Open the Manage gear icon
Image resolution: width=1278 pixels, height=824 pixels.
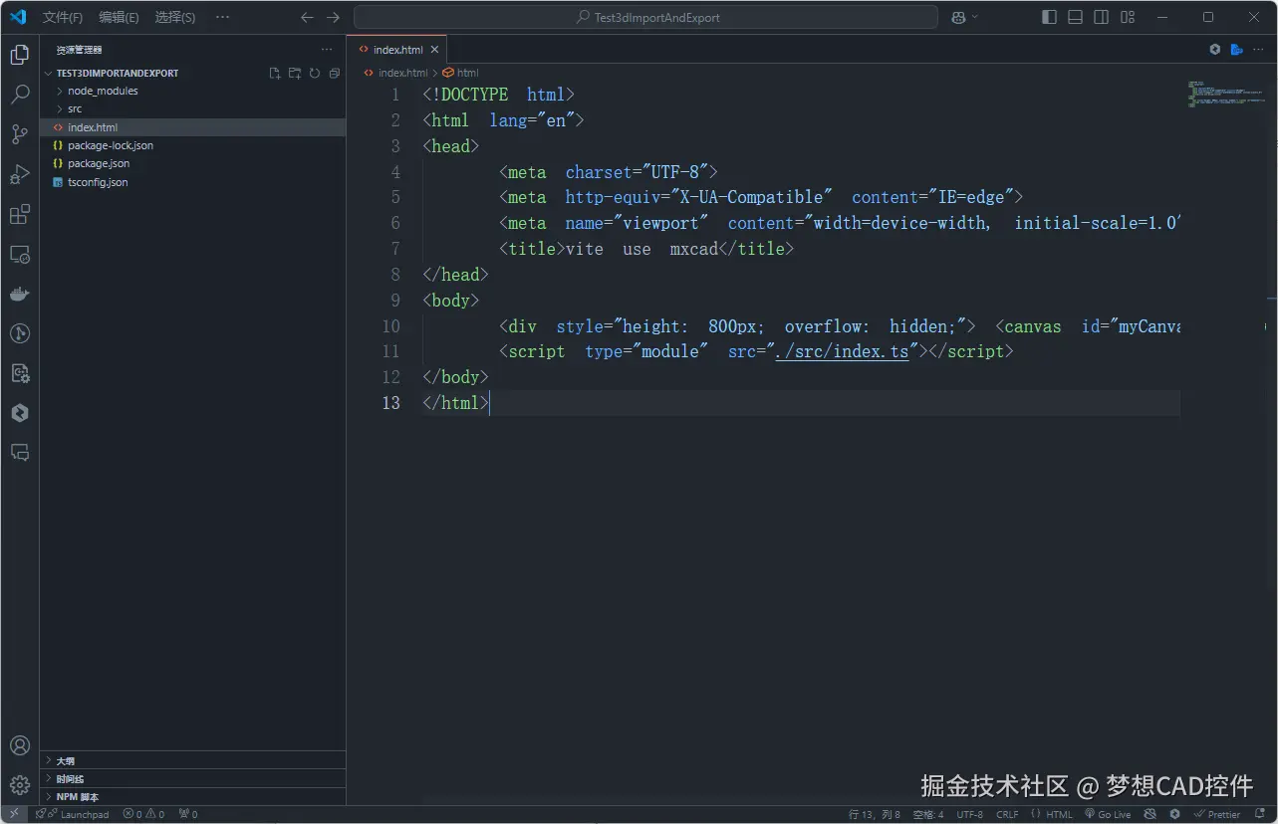tap(19, 785)
